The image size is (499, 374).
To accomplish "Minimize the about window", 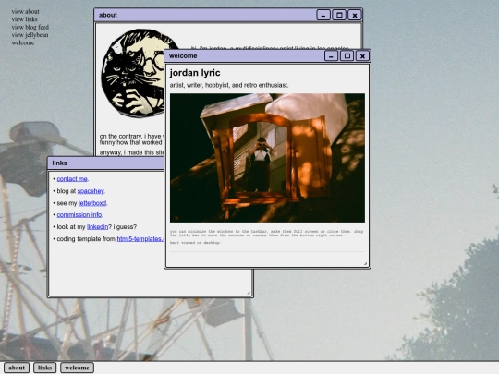I will [323, 15].
